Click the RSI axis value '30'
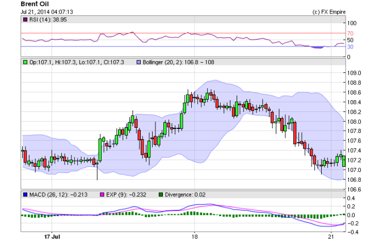The height and width of the screenshot is (250, 366). (x=350, y=47)
